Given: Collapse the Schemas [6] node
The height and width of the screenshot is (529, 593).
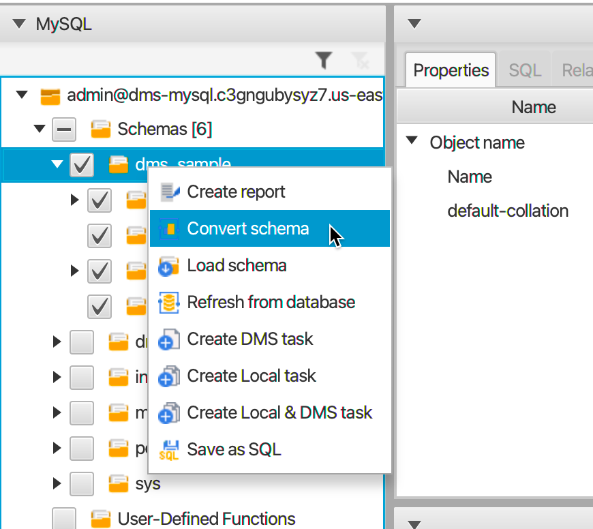Looking at the screenshot, I should pyautogui.click(x=40, y=129).
